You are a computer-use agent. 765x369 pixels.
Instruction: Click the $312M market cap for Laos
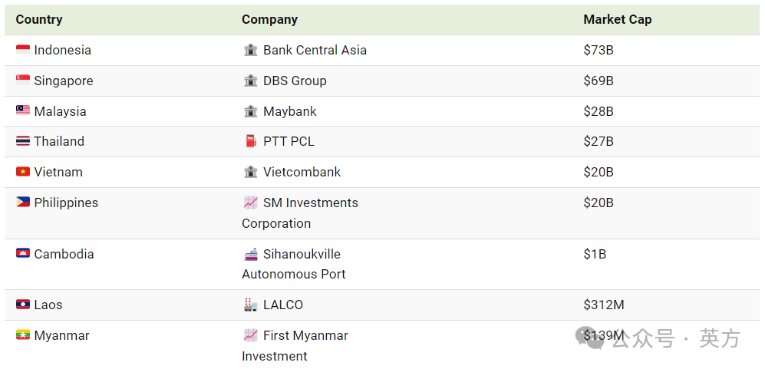(604, 305)
